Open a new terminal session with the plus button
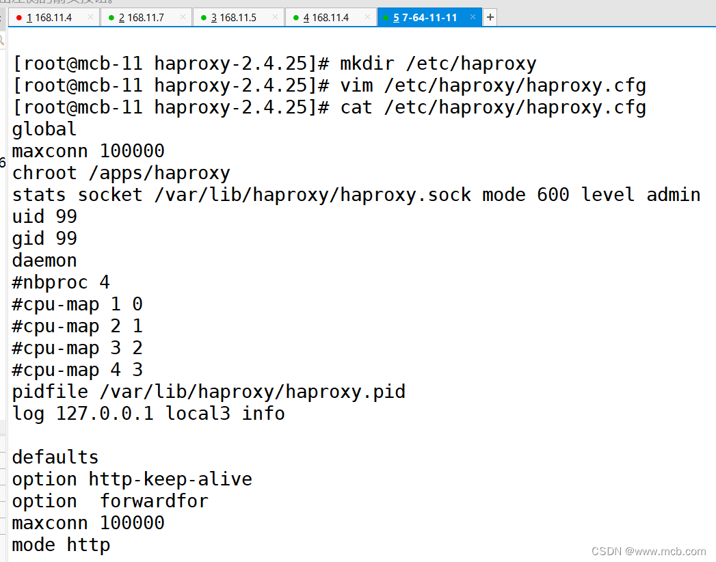The width and height of the screenshot is (716, 562). coord(490,16)
